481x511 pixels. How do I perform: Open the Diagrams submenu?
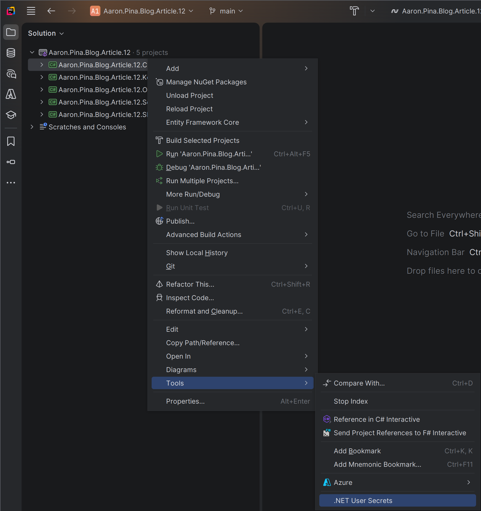[232, 370]
